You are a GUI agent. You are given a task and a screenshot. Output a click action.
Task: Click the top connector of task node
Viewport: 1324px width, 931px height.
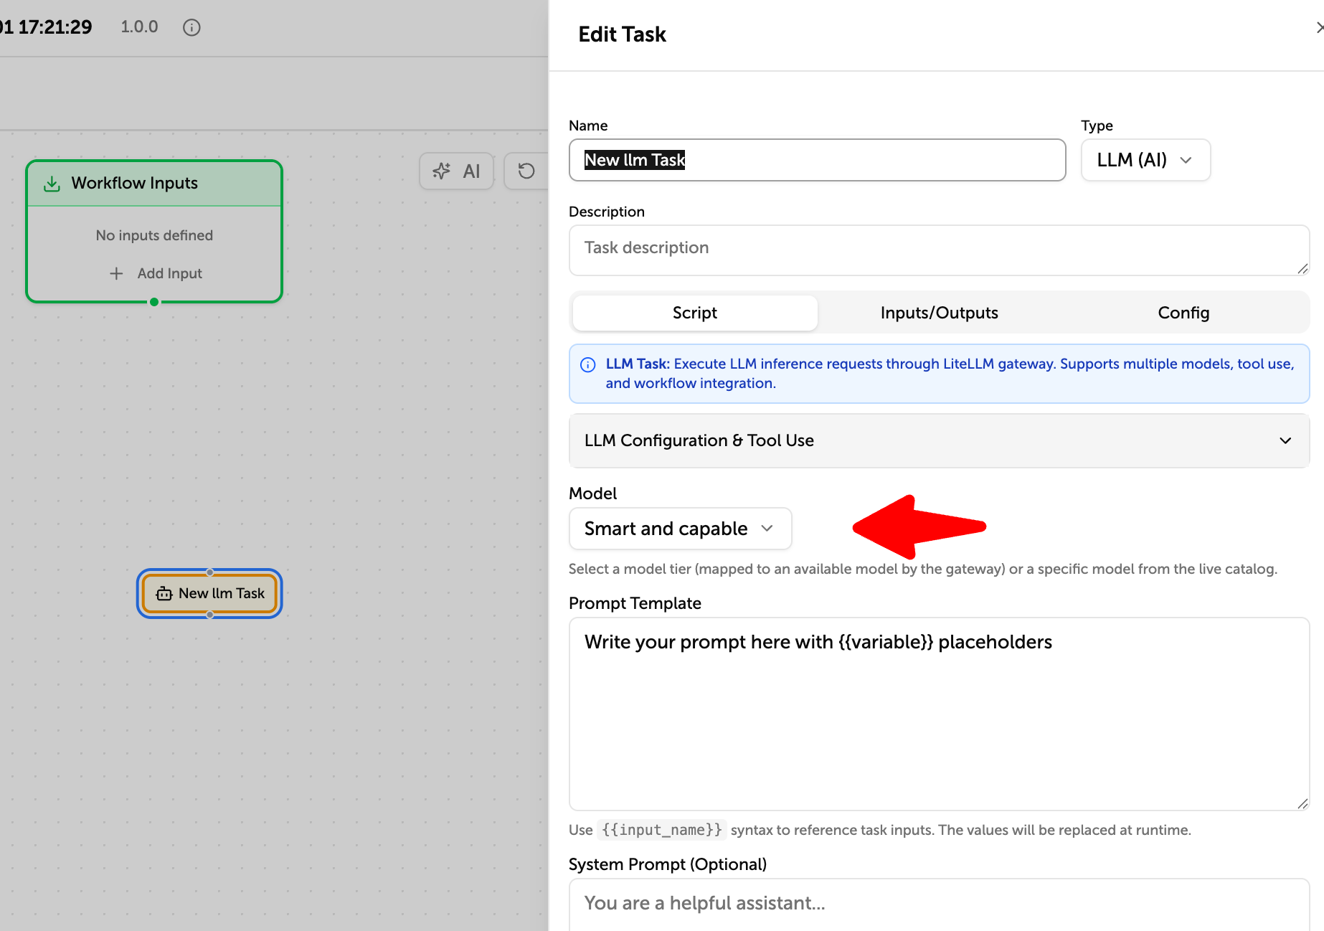point(209,572)
